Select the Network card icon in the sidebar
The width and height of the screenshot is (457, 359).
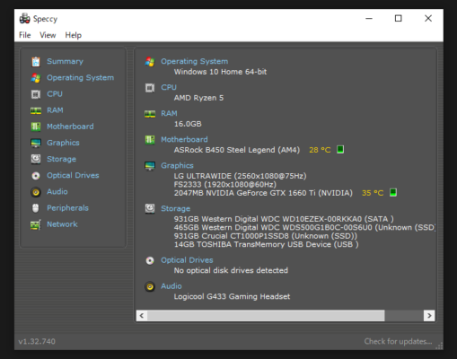coord(36,224)
